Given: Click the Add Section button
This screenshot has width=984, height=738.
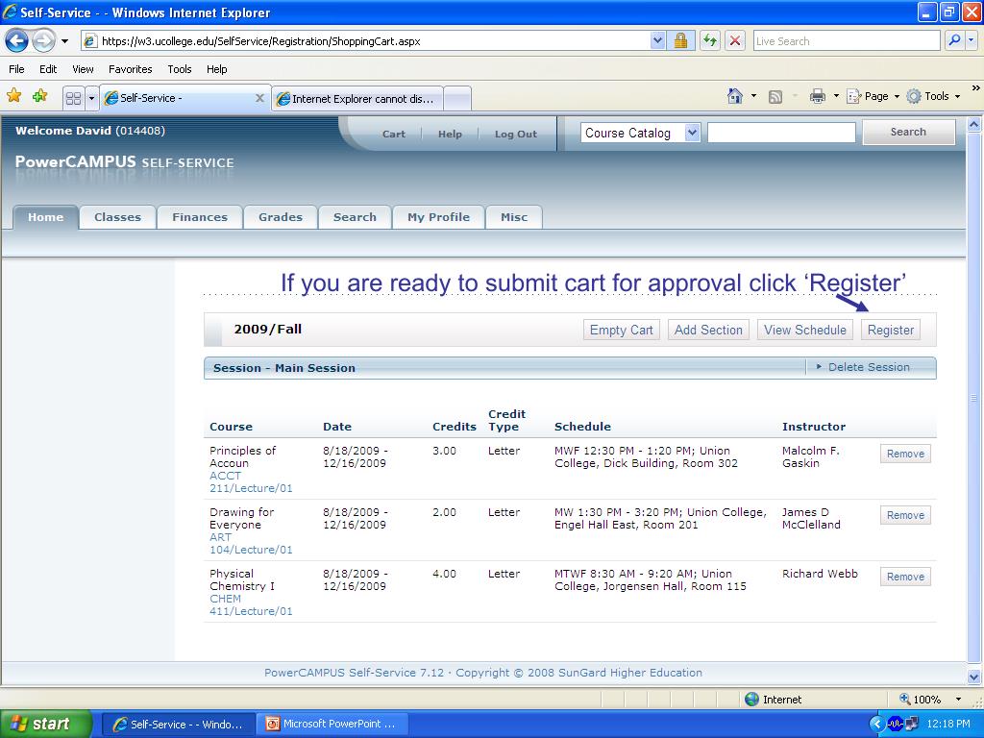Looking at the screenshot, I should tap(708, 331).
